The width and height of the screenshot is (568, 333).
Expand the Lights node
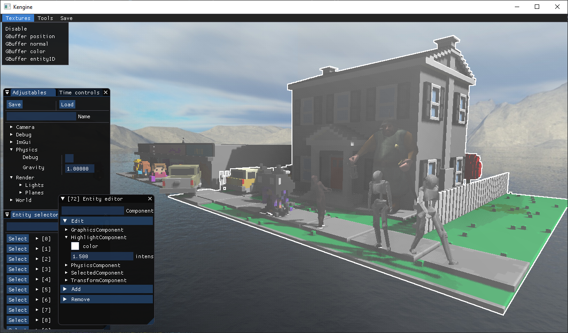click(x=21, y=185)
